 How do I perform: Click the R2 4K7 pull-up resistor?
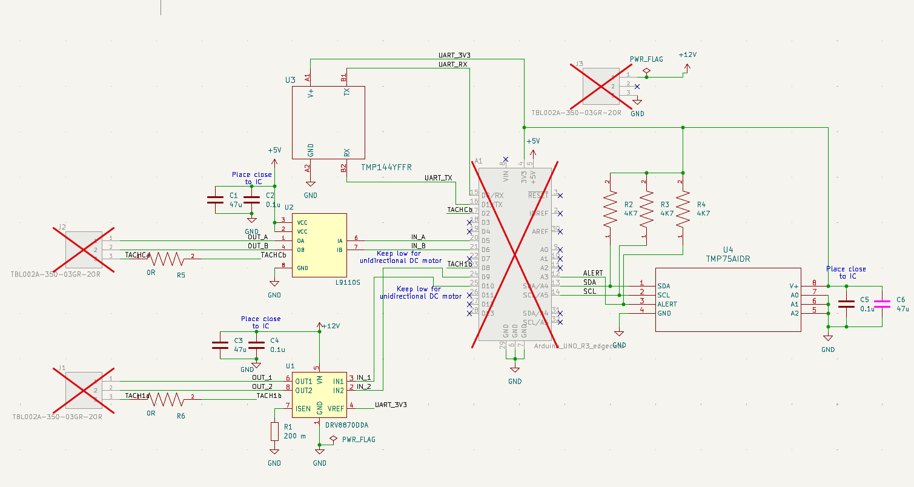[610, 208]
